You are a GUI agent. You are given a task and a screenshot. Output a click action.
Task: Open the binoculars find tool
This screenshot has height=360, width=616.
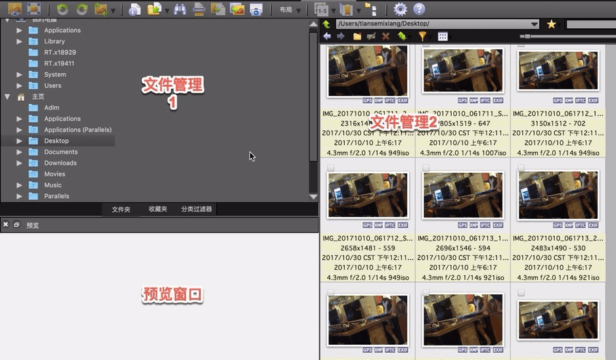tap(180, 9)
